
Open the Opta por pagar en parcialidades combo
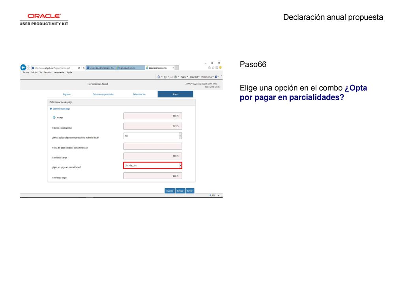click(153, 165)
